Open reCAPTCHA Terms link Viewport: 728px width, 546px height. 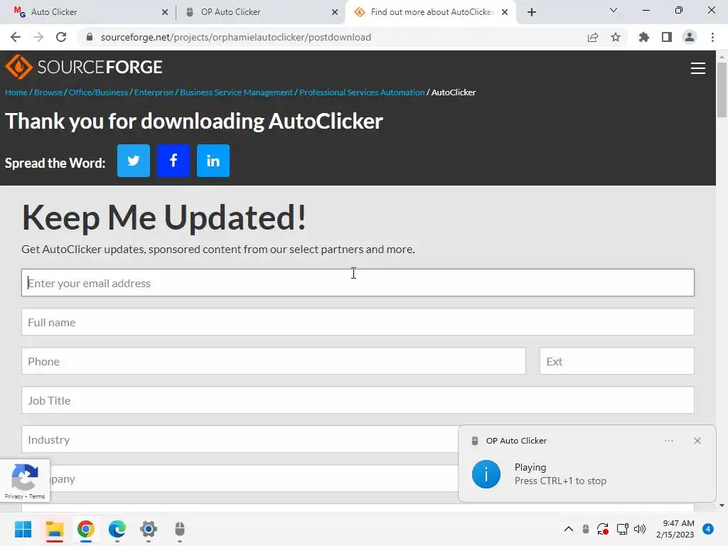(37, 496)
